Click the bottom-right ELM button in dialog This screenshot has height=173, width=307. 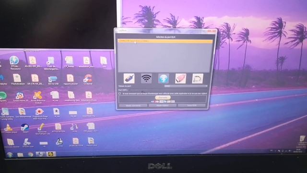192,106
